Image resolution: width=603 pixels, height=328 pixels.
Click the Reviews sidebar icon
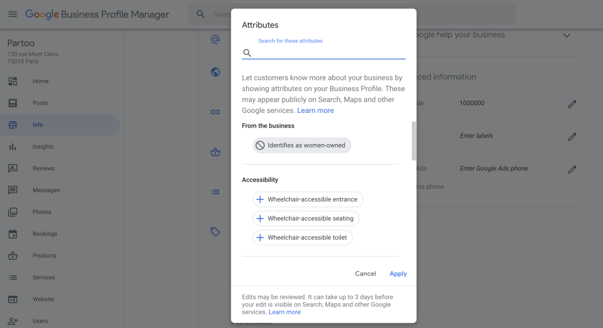pyautogui.click(x=13, y=168)
